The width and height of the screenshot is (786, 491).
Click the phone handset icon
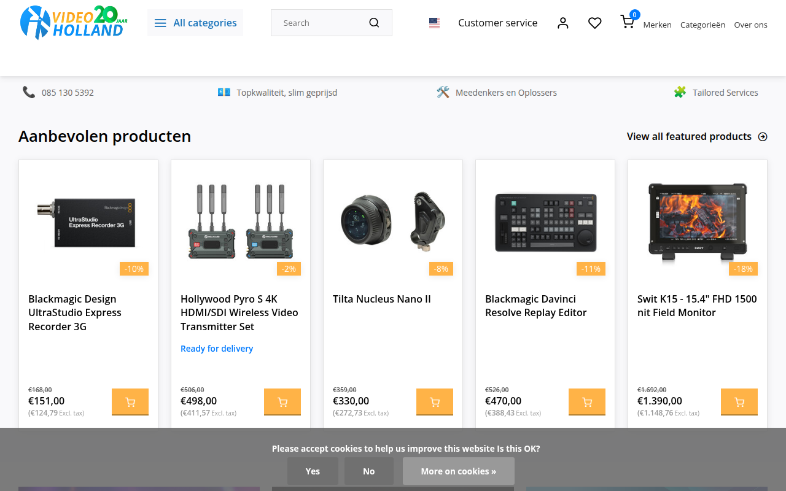(29, 92)
